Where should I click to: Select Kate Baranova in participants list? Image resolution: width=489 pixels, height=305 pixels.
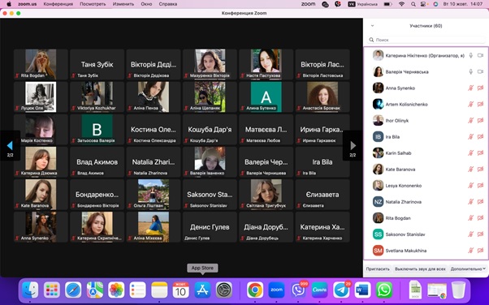[426, 170]
